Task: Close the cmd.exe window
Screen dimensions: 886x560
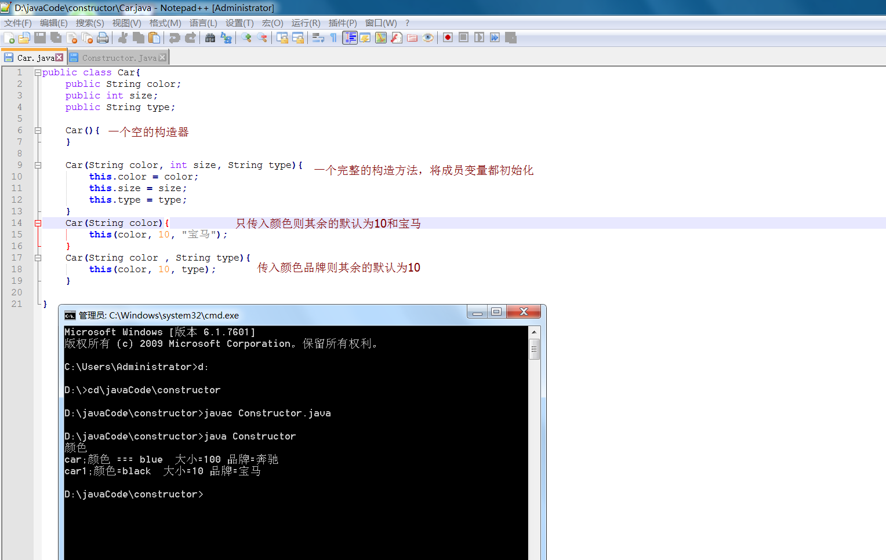Action: pos(524,312)
